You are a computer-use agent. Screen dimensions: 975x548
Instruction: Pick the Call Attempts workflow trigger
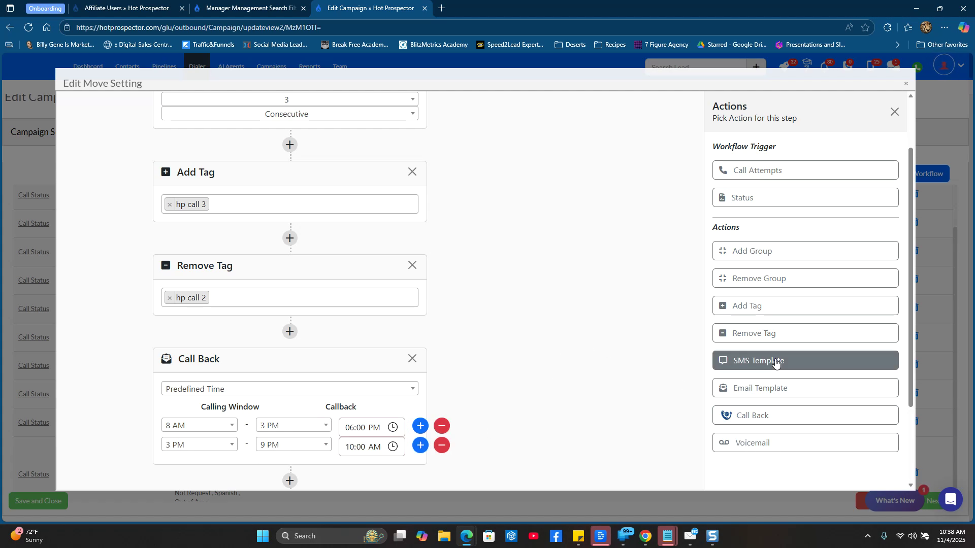click(x=805, y=170)
